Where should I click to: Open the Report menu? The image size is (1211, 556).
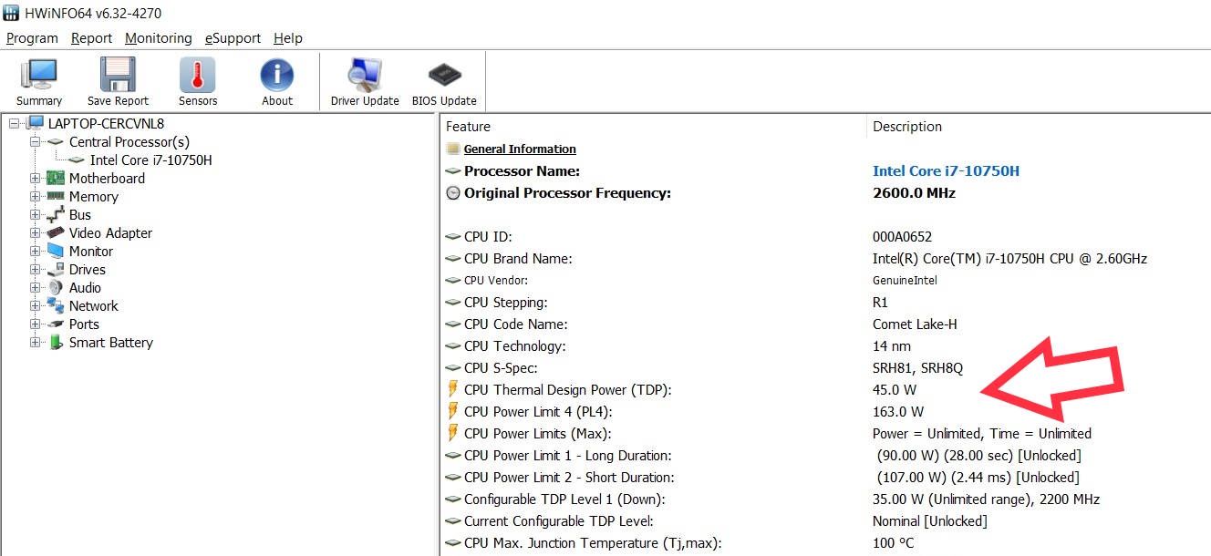[x=92, y=38]
